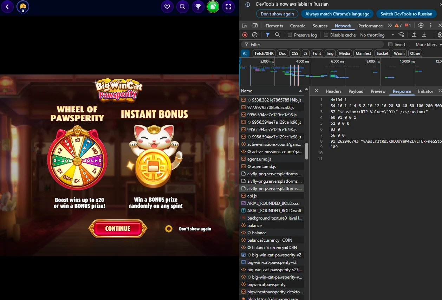This screenshot has width=442, height=300.
Task: Open the trophy tournaments icon
Action: point(198,7)
